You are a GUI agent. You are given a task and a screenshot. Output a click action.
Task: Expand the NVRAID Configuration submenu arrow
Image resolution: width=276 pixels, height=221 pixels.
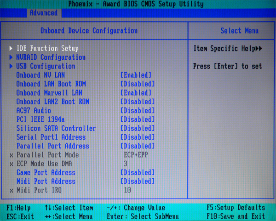[x=11, y=57]
